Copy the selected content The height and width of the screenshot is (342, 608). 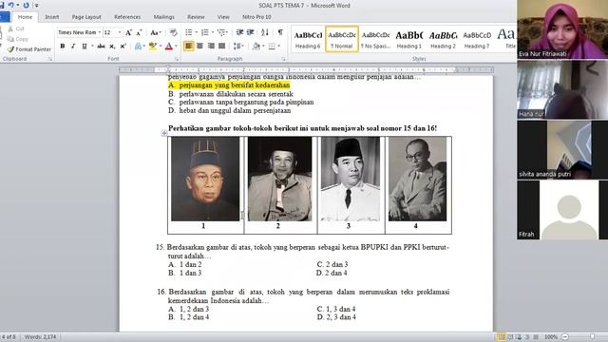(x=18, y=39)
